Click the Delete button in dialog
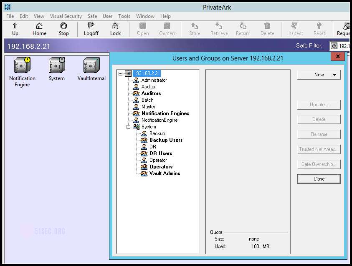 pos(319,119)
